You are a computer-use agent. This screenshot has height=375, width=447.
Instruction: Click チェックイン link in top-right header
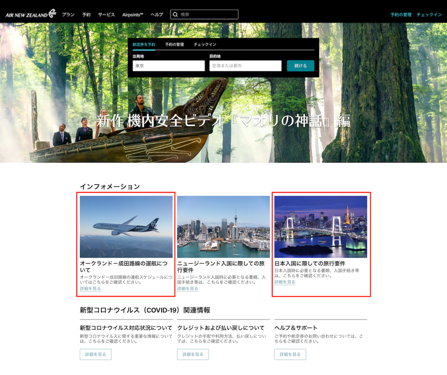(429, 15)
